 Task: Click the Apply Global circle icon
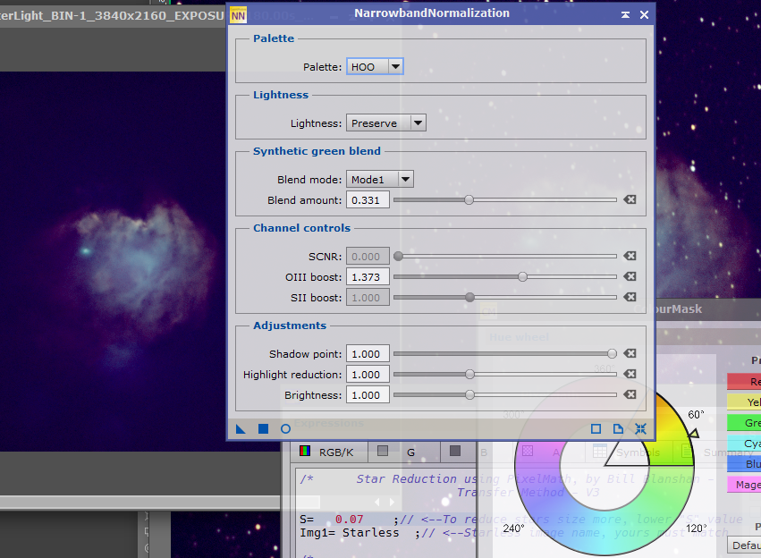(285, 429)
